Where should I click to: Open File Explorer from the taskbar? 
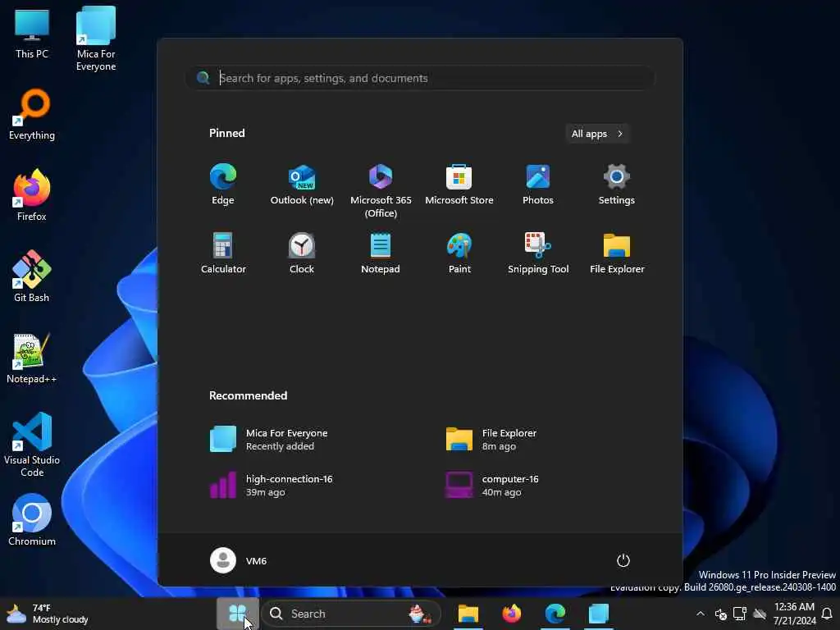(468, 614)
